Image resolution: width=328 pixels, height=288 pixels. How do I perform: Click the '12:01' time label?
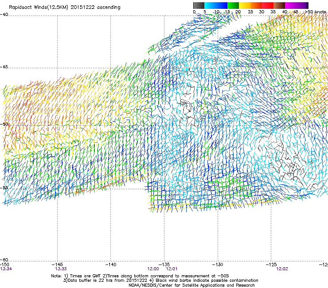172,269
